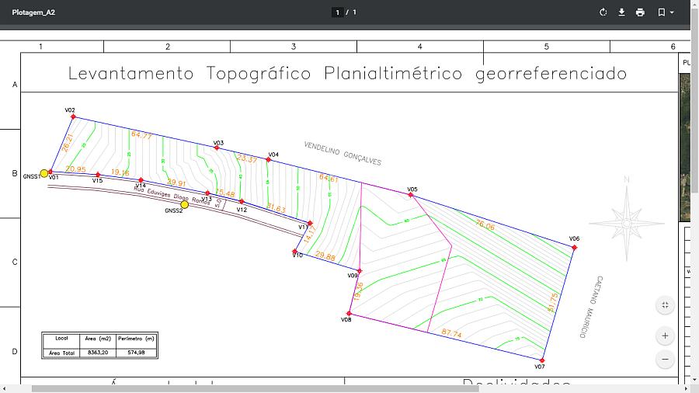Click the red V02 vertex marker
The image size is (699, 393).
tap(73, 117)
